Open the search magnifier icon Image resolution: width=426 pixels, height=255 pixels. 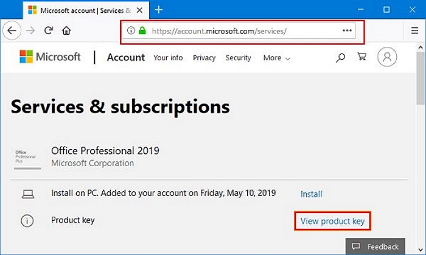(341, 58)
